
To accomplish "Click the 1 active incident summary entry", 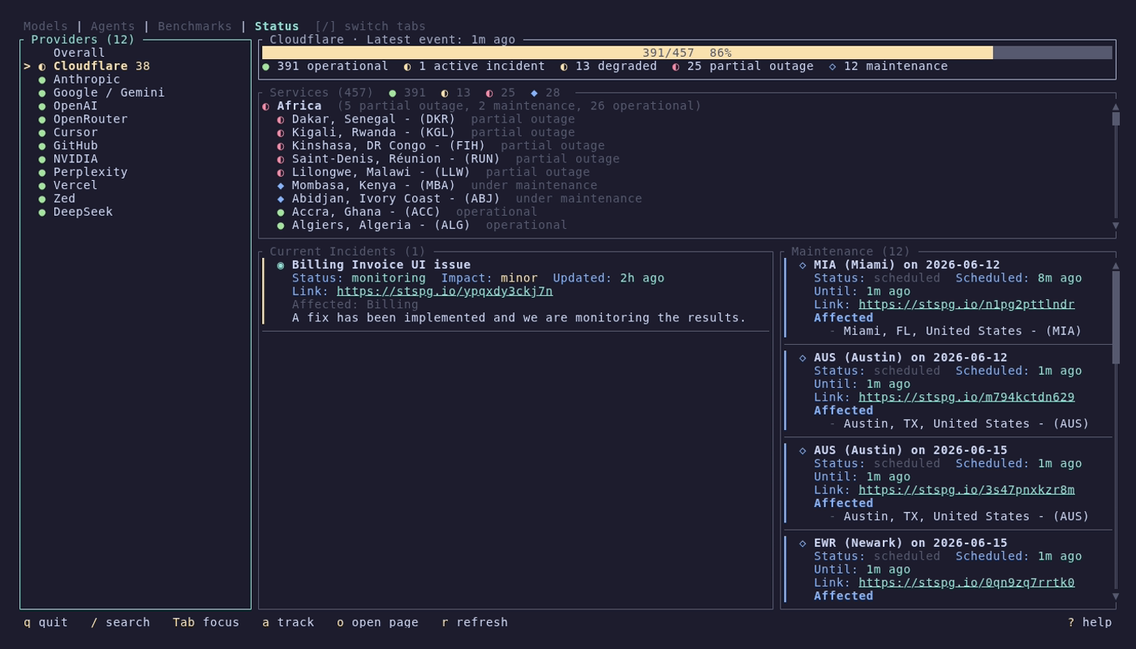I will (x=475, y=66).
